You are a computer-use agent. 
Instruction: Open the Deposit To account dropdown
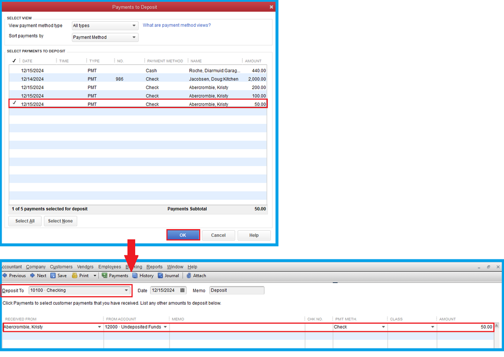127,291
